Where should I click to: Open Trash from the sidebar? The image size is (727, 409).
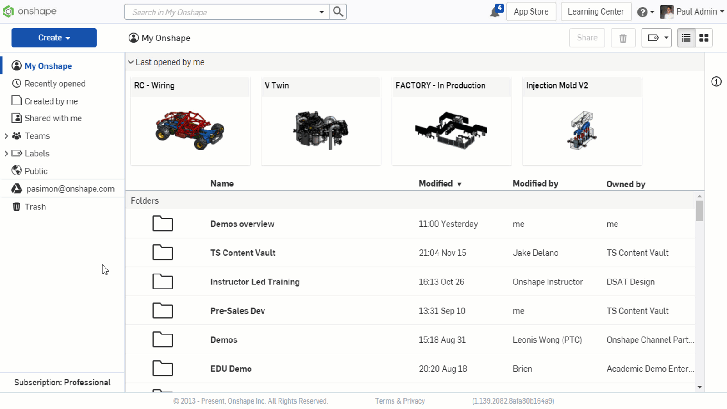click(35, 206)
